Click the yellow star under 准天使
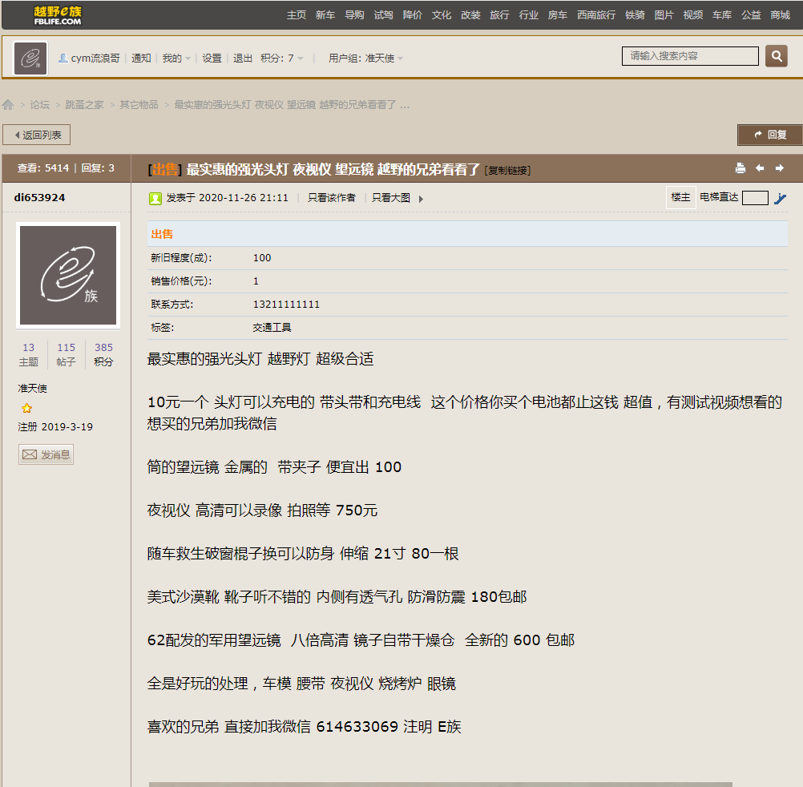Screen dimensions: 803x787 tap(26, 408)
